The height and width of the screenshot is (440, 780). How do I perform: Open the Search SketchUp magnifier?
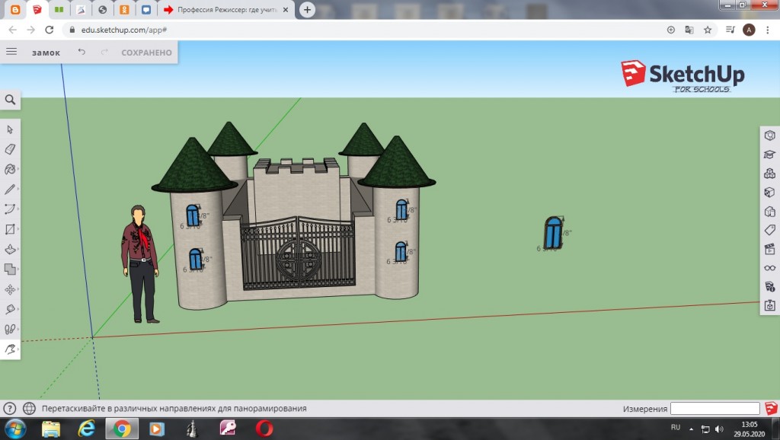click(x=10, y=100)
